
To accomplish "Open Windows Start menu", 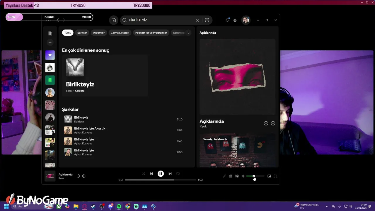I will click(6, 206).
